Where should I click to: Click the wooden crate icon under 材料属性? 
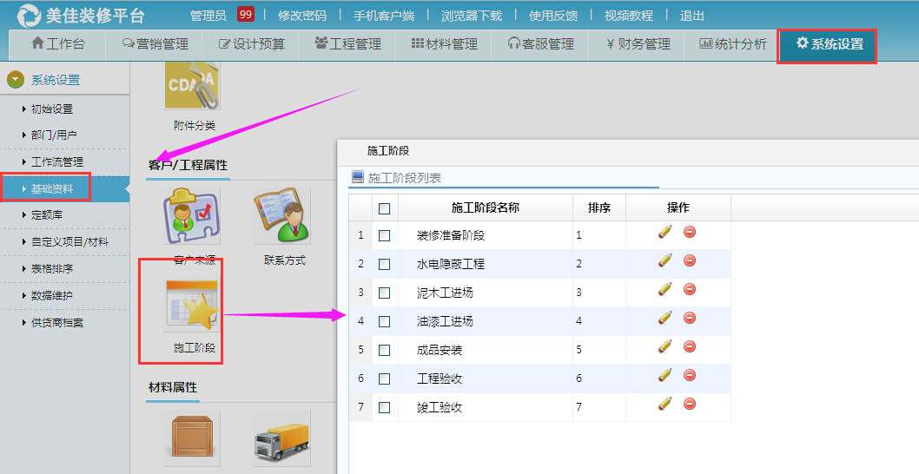pos(192,439)
